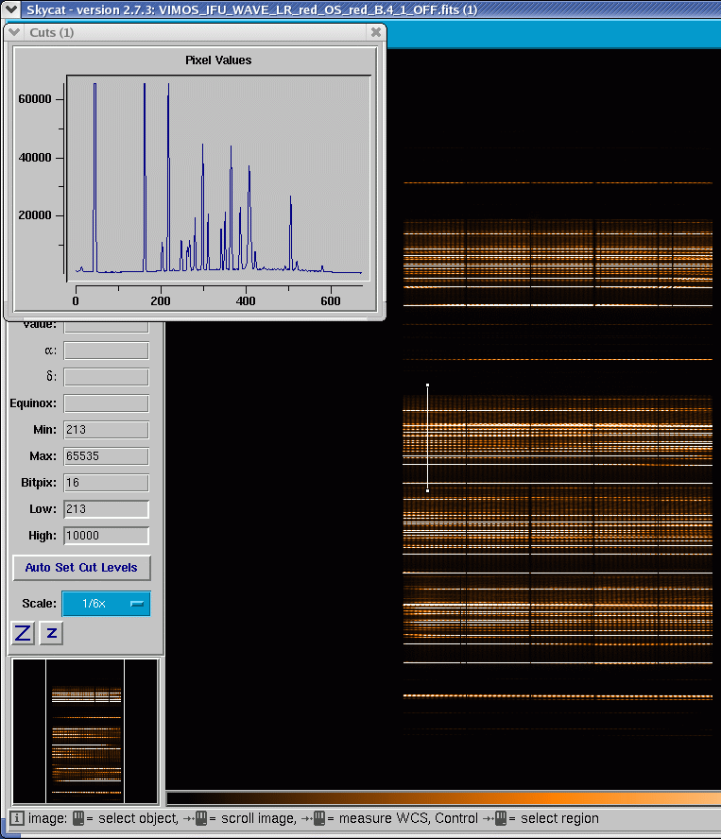
Task: Open the Skycat window menu arrow
Action: [x=10, y=9]
